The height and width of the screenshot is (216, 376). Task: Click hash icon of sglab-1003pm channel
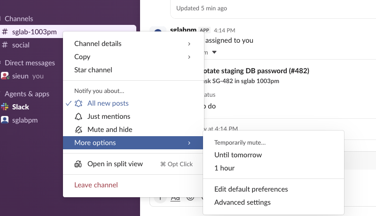coord(5,31)
